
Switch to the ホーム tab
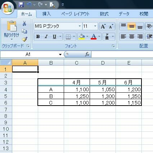pos(26,14)
